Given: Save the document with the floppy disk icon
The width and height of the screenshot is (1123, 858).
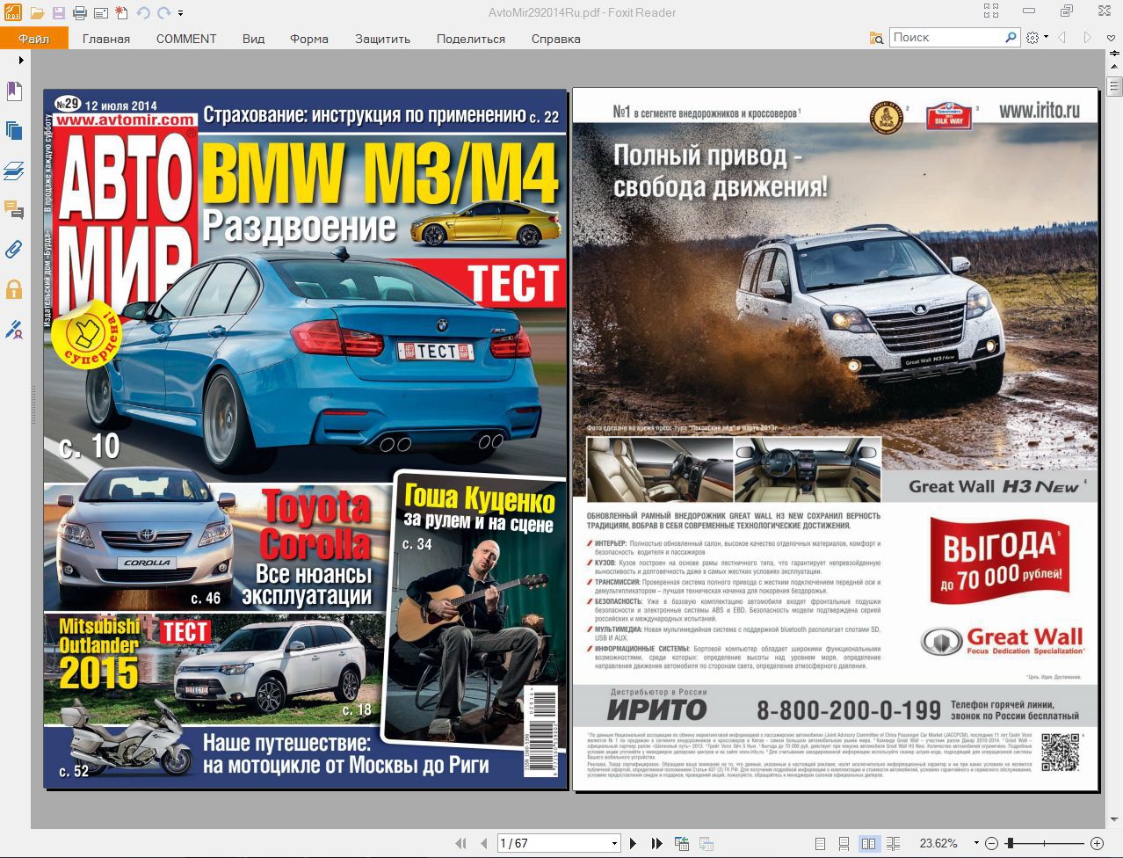Looking at the screenshot, I should [58, 13].
